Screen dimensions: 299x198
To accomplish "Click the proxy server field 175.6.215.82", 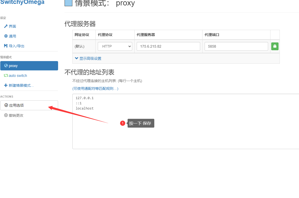I will click(168, 46).
